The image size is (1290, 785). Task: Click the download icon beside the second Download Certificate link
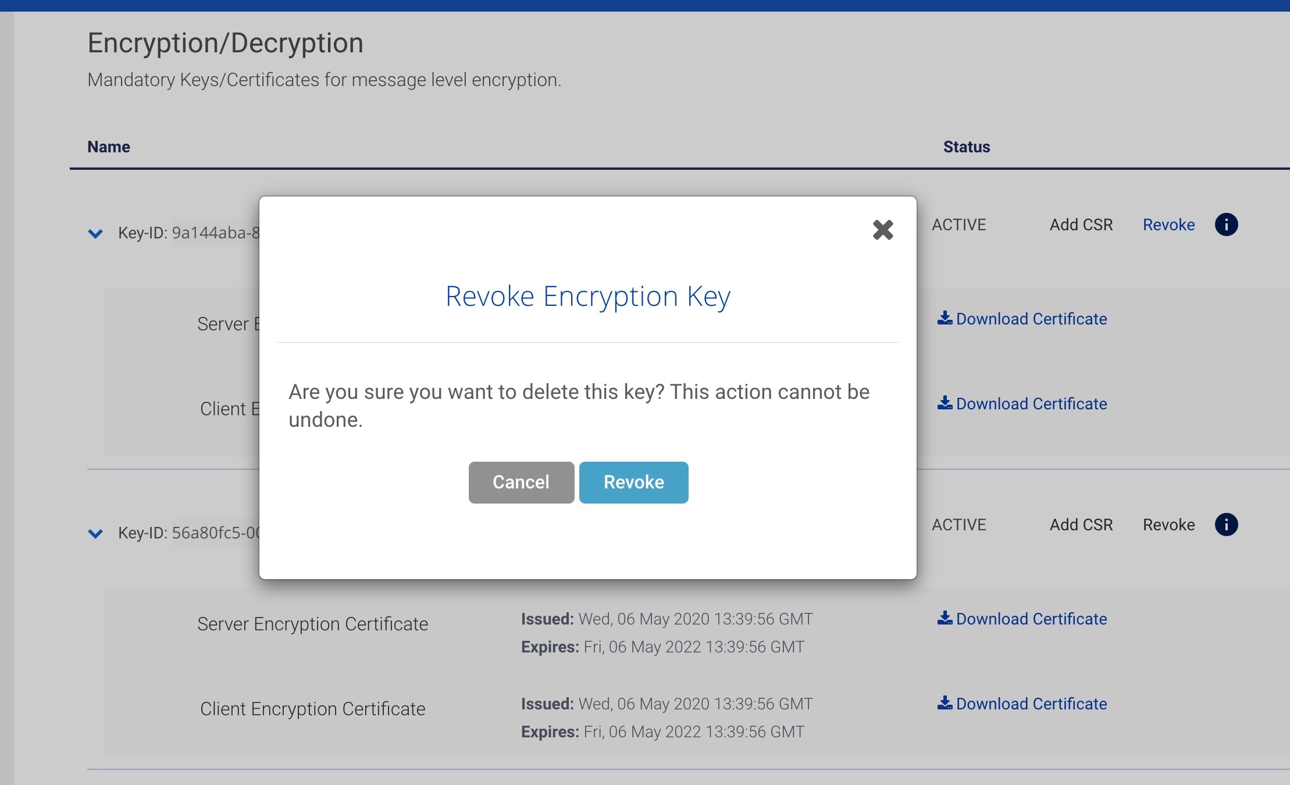pyautogui.click(x=945, y=403)
